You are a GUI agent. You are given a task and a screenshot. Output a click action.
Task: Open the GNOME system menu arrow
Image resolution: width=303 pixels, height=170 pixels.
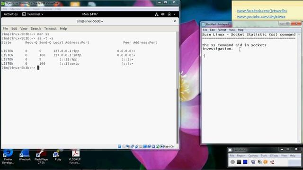174,14
